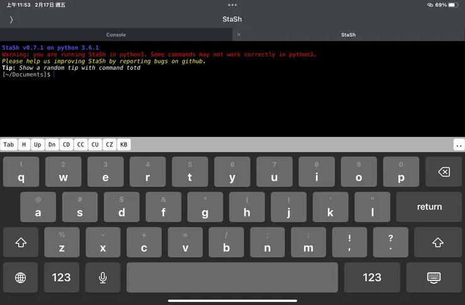This screenshot has height=305, width=465.
Task: Tap the p key
Action: click(401, 172)
